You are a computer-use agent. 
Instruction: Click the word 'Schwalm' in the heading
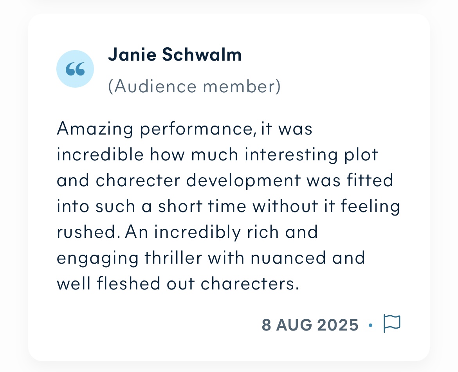click(x=202, y=54)
